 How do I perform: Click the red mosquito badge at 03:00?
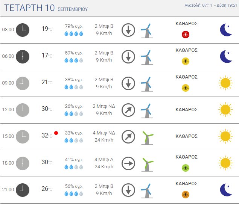(185, 35)
